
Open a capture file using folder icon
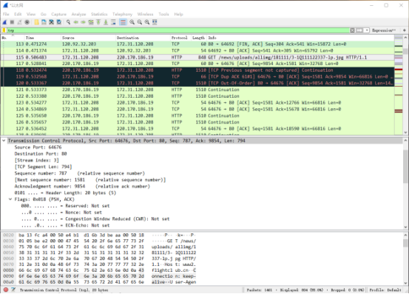(x=36, y=22)
